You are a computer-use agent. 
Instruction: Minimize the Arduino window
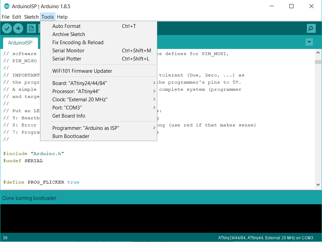pos(272,6)
